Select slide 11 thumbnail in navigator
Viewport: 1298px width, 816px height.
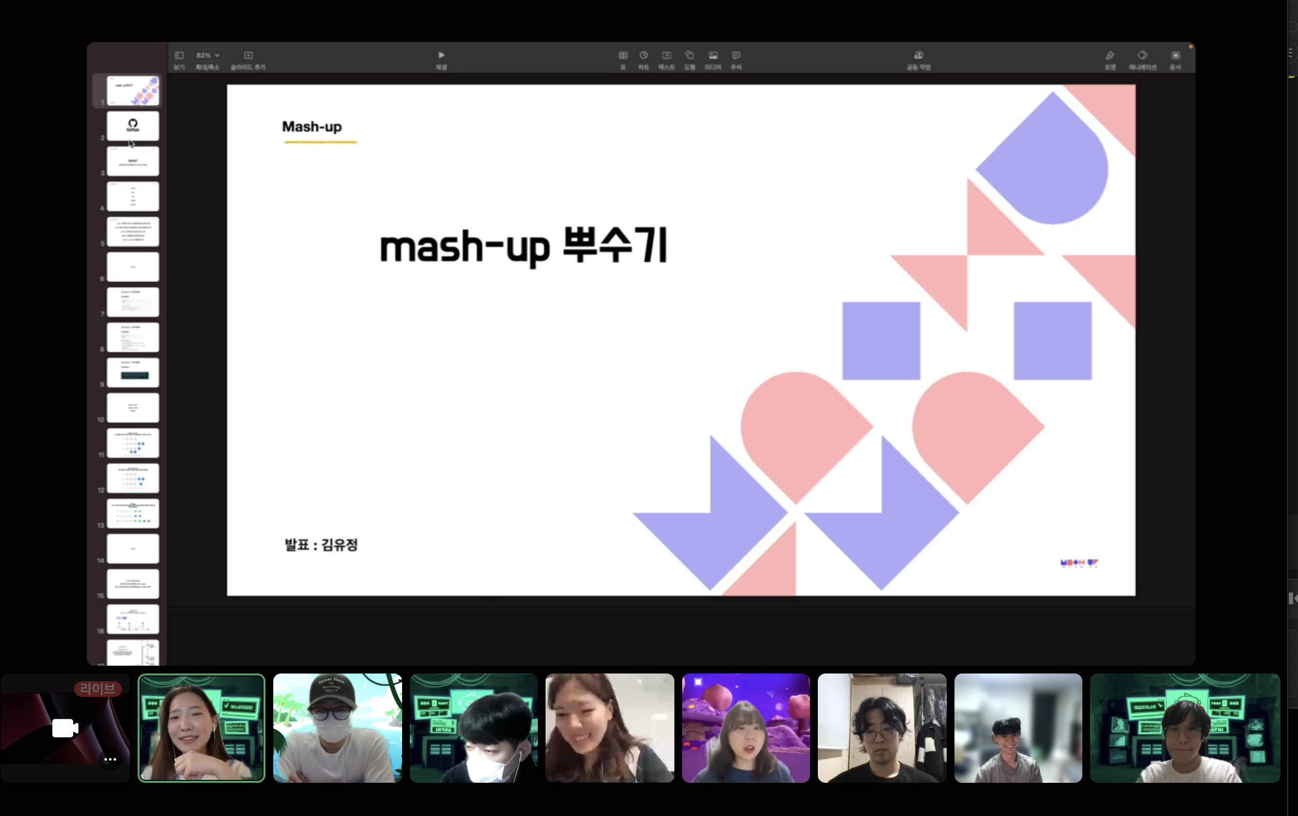point(133,443)
